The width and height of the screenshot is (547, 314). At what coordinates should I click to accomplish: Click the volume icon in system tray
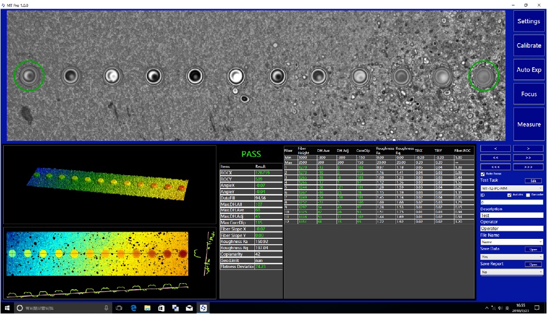point(499,308)
